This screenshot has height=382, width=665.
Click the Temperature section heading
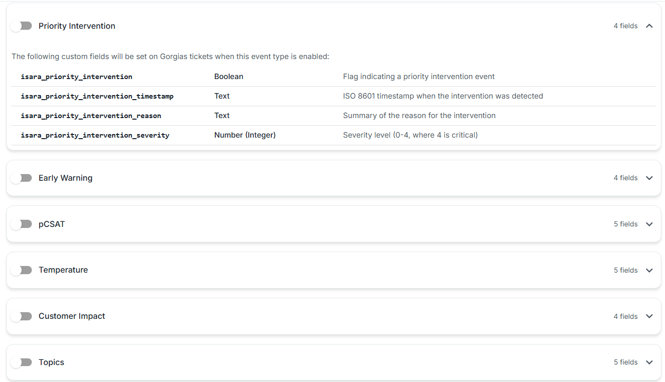63,270
